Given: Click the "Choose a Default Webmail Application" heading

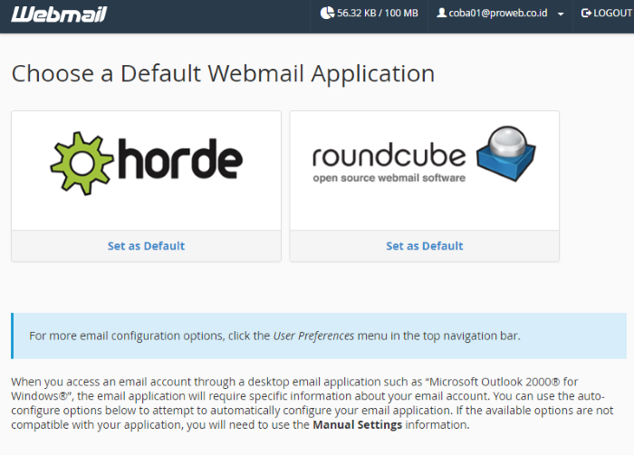Looking at the screenshot, I should click(x=223, y=74).
